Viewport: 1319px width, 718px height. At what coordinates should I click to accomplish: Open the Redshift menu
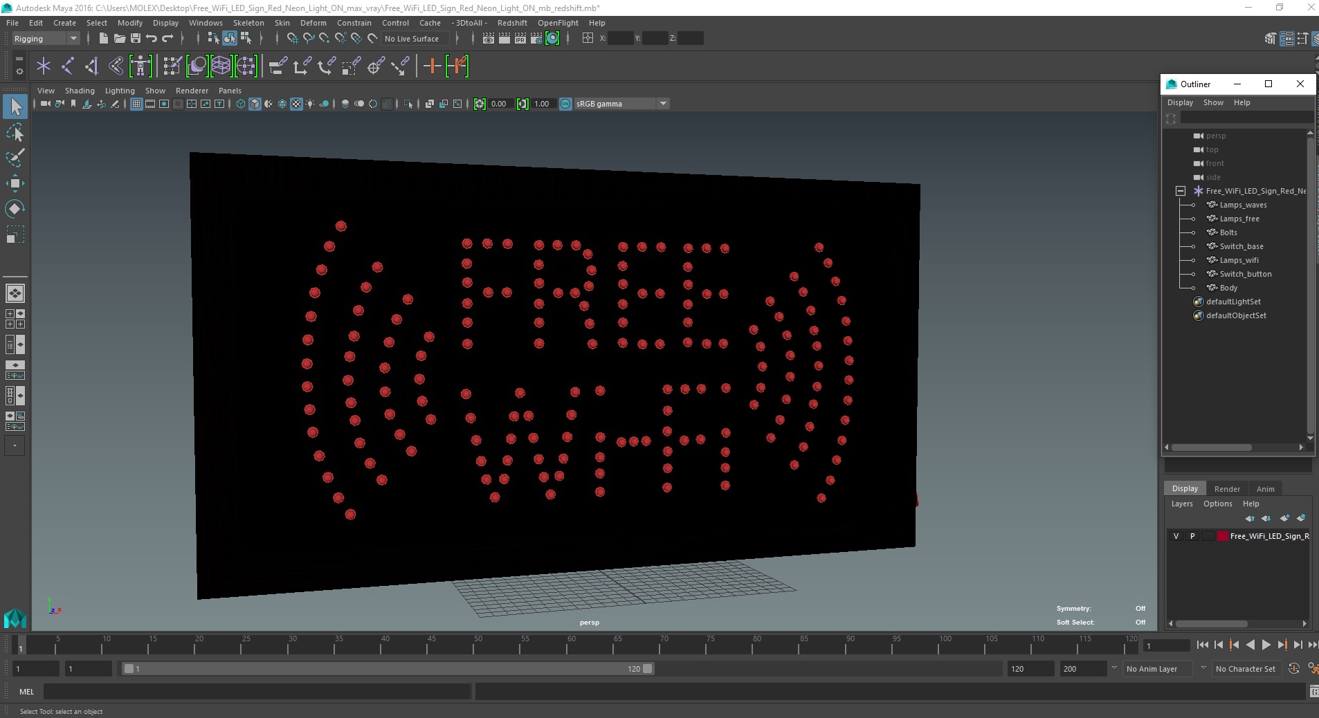[x=512, y=23]
